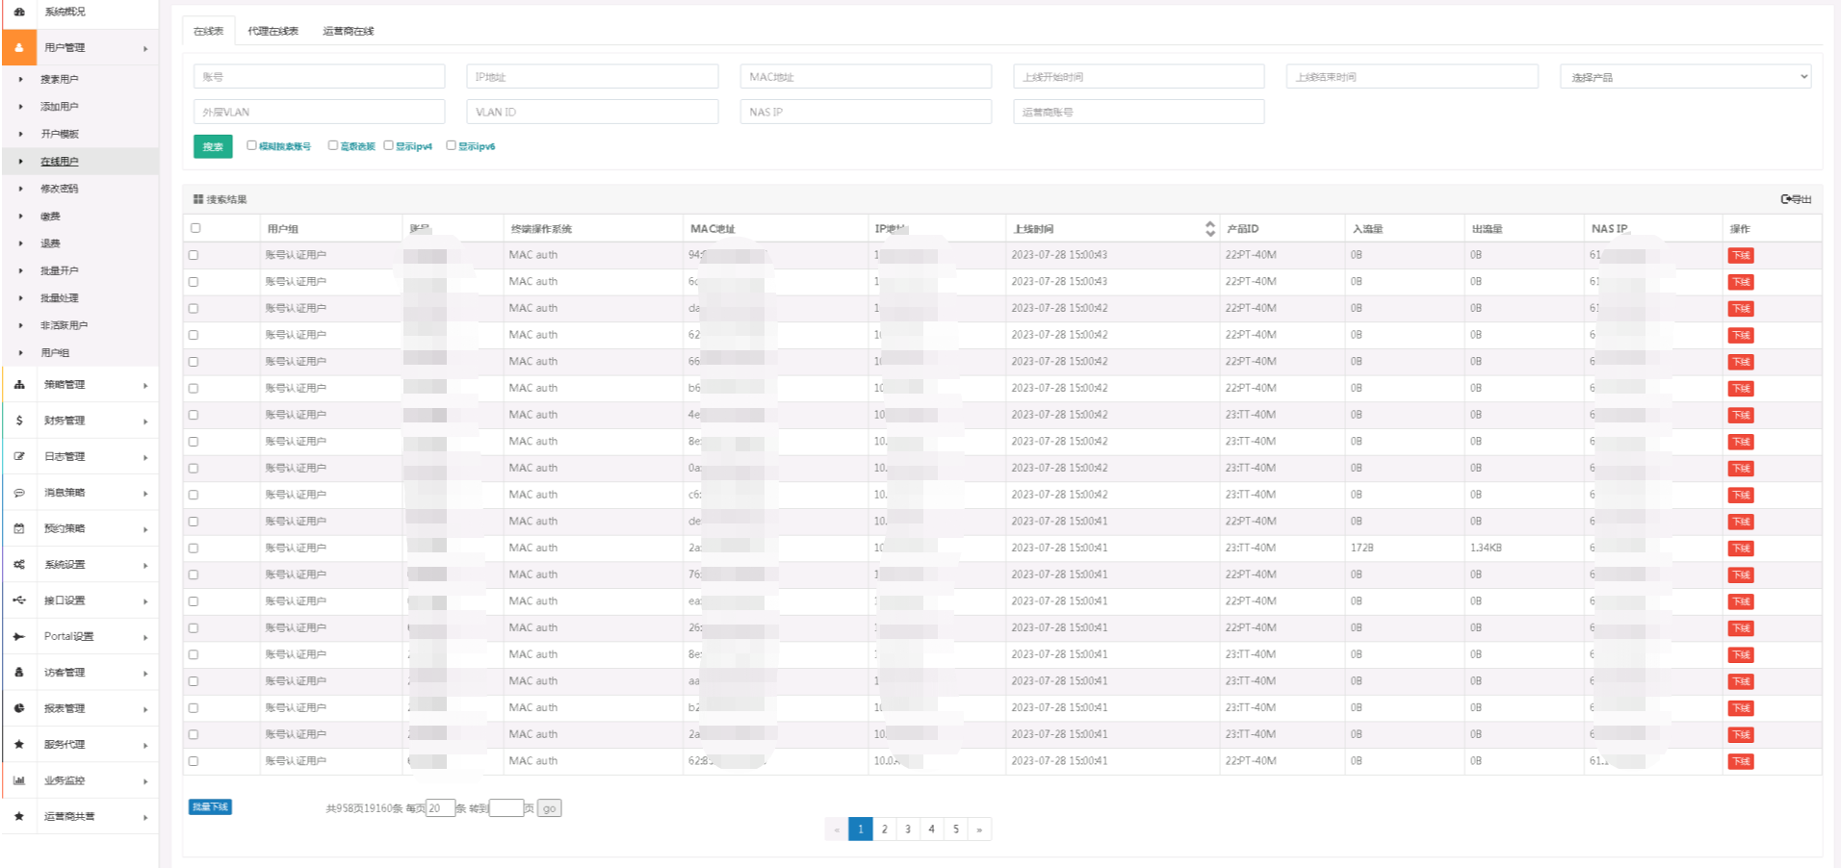Click 下线 for the row with 172B
The image size is (1841, 868).
[1741, 549]
